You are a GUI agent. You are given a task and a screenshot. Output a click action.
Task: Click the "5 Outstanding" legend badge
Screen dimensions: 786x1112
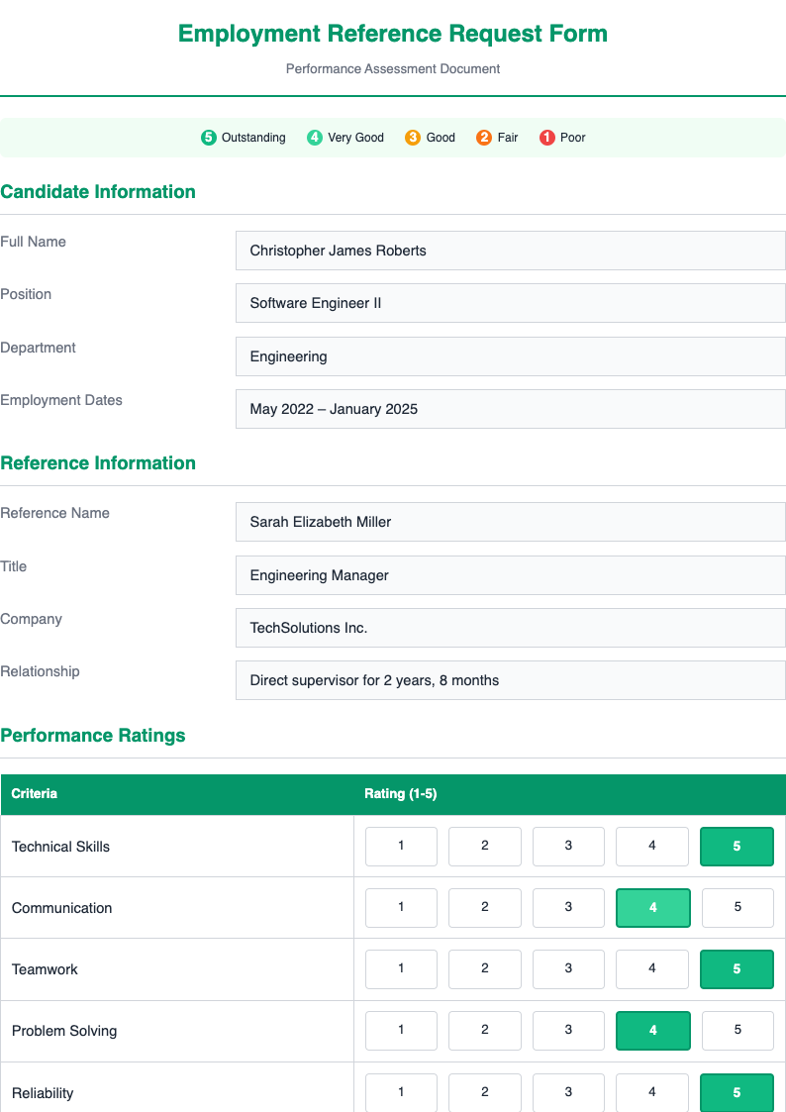pyautogui.click(x=243, y=137)
